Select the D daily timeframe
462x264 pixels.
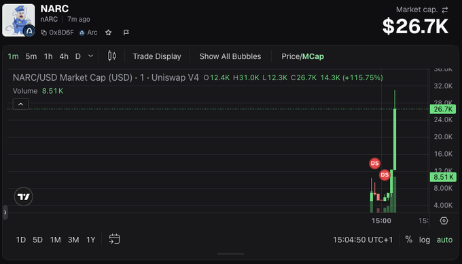tap(77, 56)
